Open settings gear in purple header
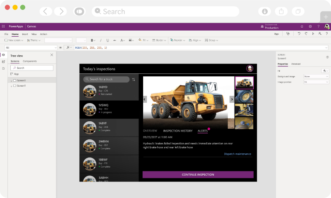331x198 pixels. tap(310, 26)
